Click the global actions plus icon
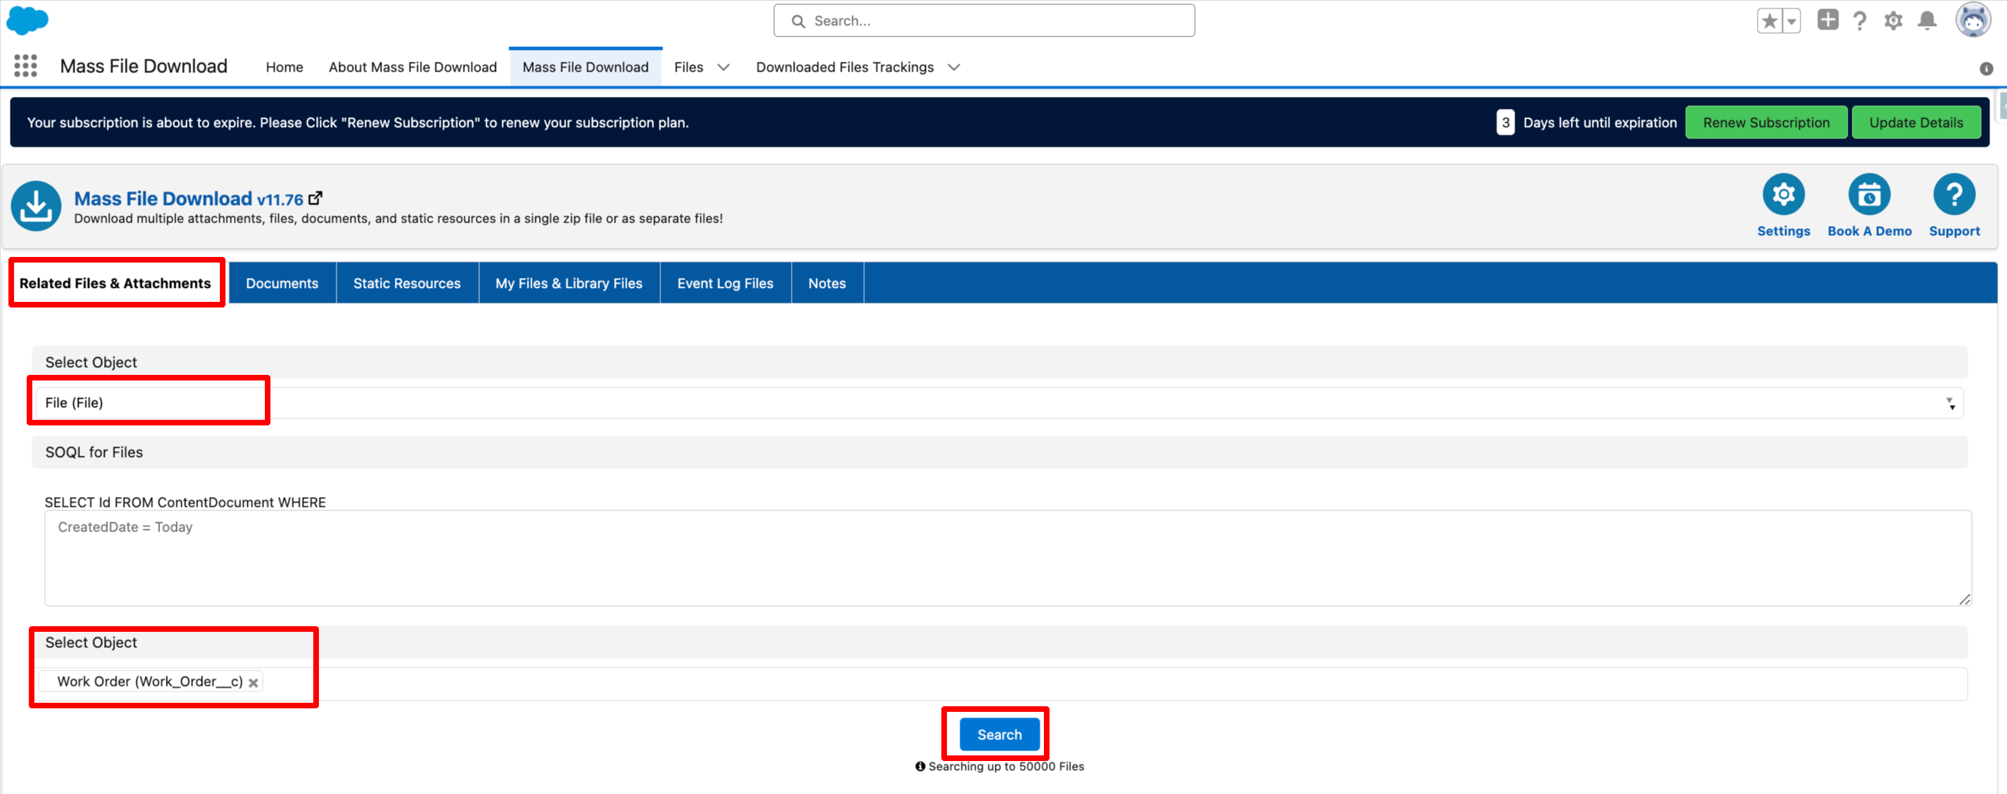This screenshot has width=2007, height=794. click(x=1827, y=20)
